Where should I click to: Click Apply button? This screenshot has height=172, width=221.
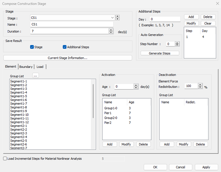206,167
